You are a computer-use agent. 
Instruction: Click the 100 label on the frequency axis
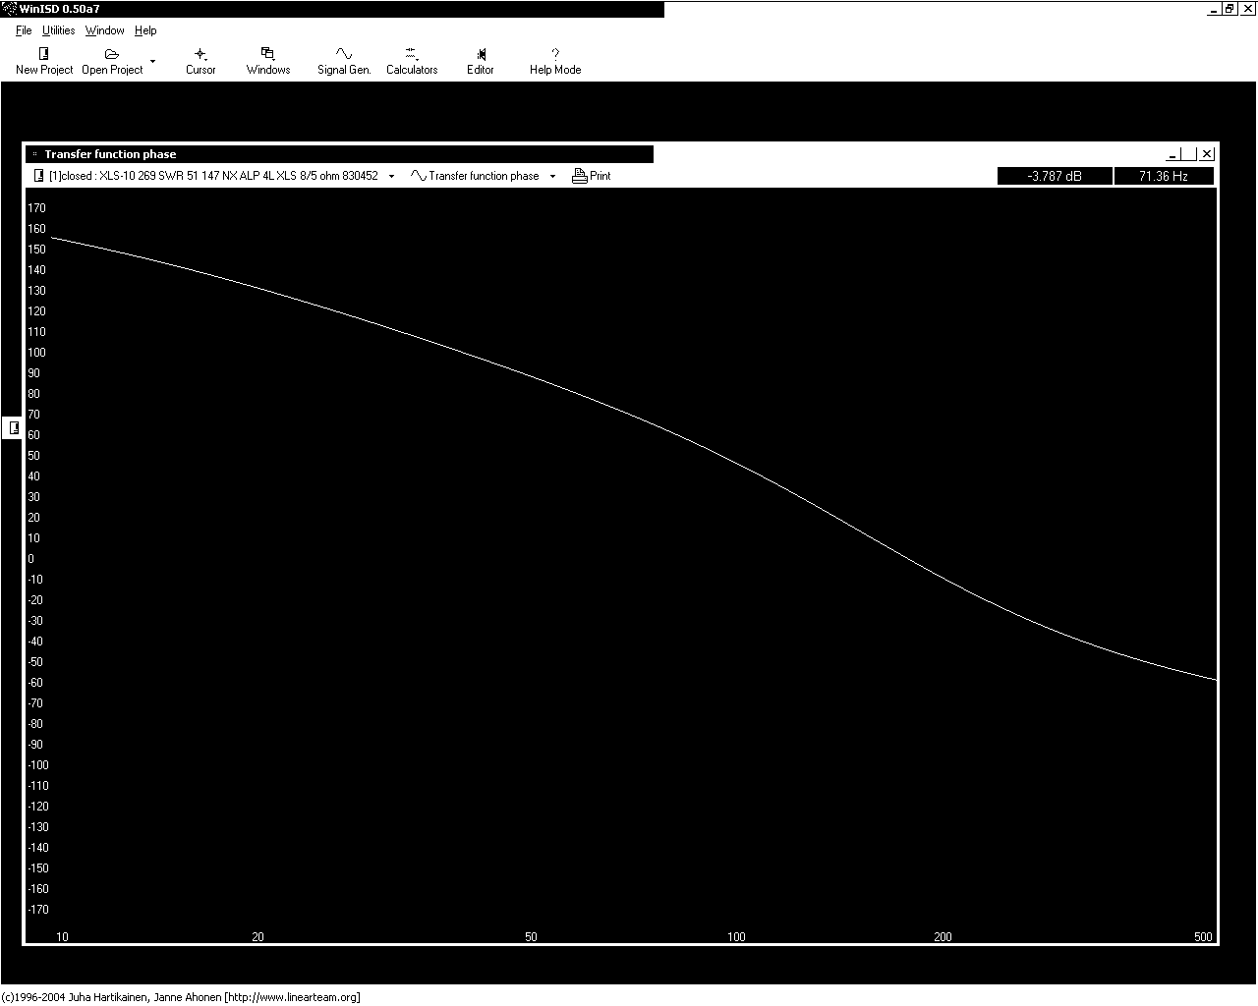point(736,936)
